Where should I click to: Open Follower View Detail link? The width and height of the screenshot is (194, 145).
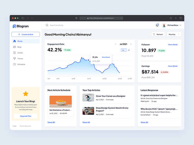tap(173, 44)
